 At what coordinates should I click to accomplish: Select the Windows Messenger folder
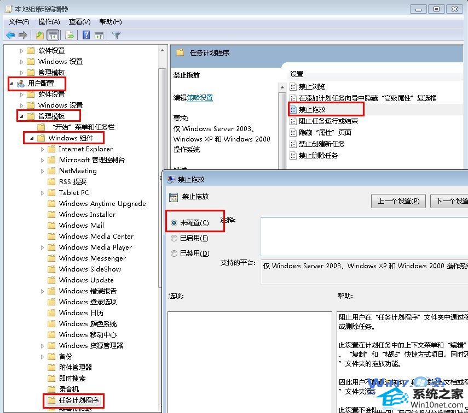92,258
